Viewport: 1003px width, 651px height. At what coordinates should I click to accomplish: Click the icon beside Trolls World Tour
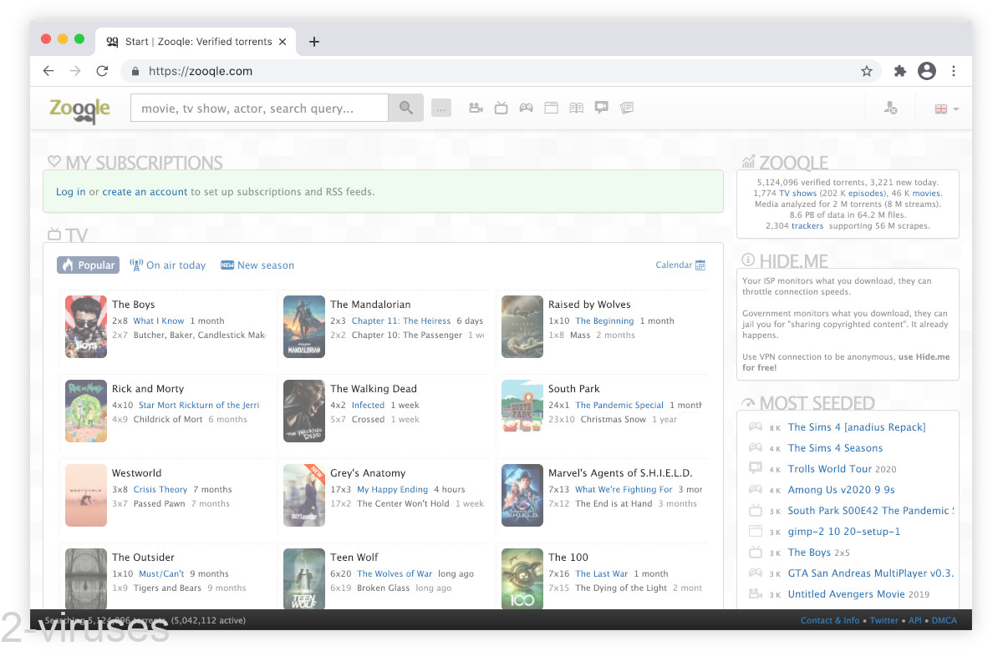click(x=755, y=468)
